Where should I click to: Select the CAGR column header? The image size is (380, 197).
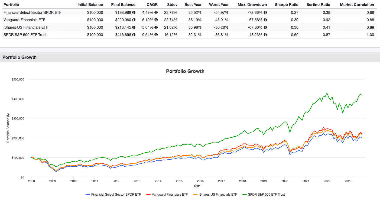(152, 5)
